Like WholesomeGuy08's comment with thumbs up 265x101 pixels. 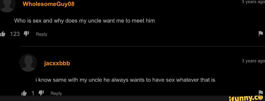pos(2,34)
